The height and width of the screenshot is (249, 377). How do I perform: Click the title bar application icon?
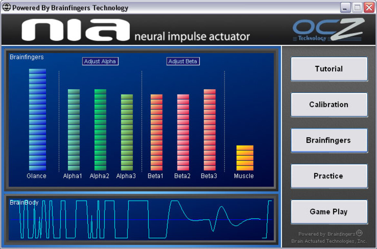[6, 7]
